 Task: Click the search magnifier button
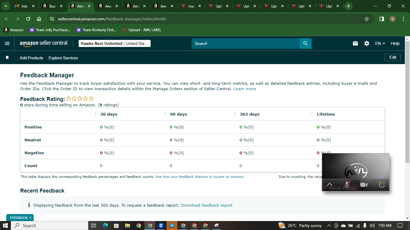pyautogui.click(x=305, y=43)
